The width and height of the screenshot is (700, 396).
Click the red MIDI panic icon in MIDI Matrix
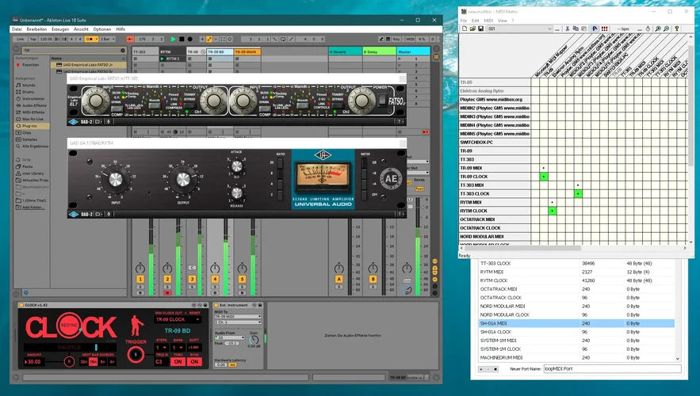[604, 29]
